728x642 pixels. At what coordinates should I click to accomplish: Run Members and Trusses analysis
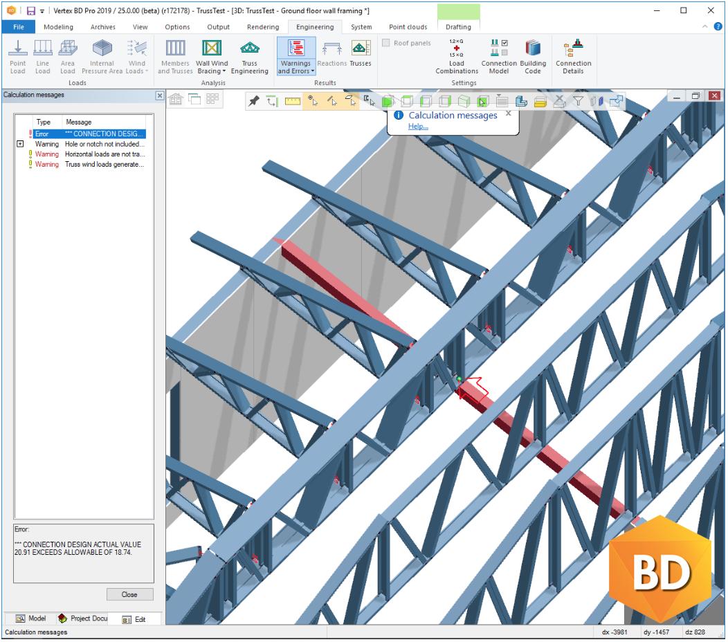(175, 57)
